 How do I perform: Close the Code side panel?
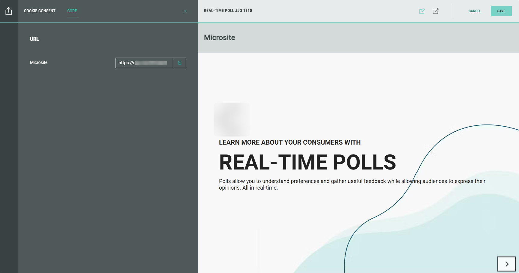pos(185,11)
